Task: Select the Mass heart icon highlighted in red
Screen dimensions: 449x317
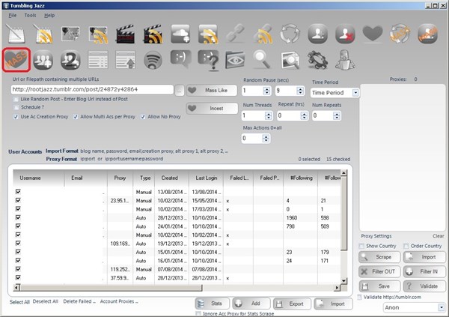Action: tap(16, 60)
